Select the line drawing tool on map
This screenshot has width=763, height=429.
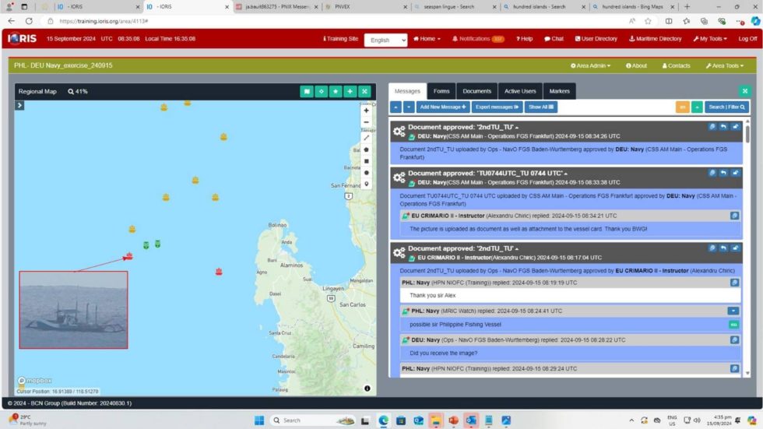tap(366, 138)
